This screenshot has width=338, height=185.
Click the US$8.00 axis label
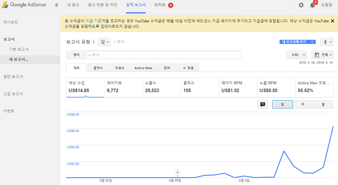tap(73, 115)
